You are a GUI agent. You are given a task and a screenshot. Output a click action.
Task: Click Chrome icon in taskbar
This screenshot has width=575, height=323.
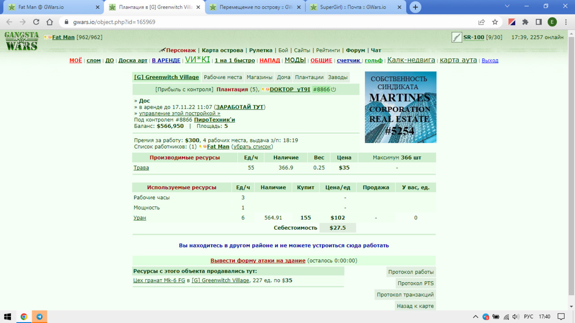[24, 317]
